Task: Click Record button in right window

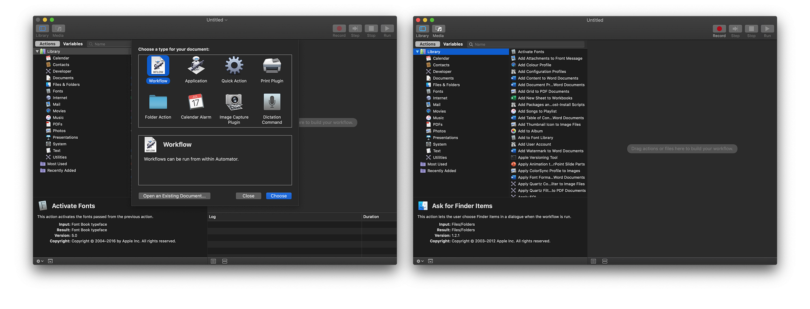Action: click(719, 29)
